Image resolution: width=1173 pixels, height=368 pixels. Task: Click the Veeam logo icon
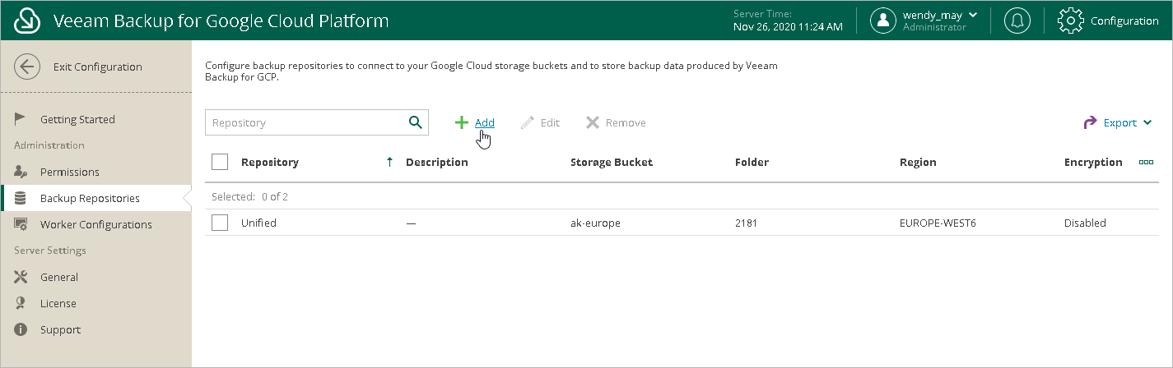coord(27,21)
